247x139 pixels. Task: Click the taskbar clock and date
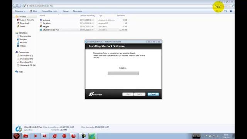tap(226, 136)
